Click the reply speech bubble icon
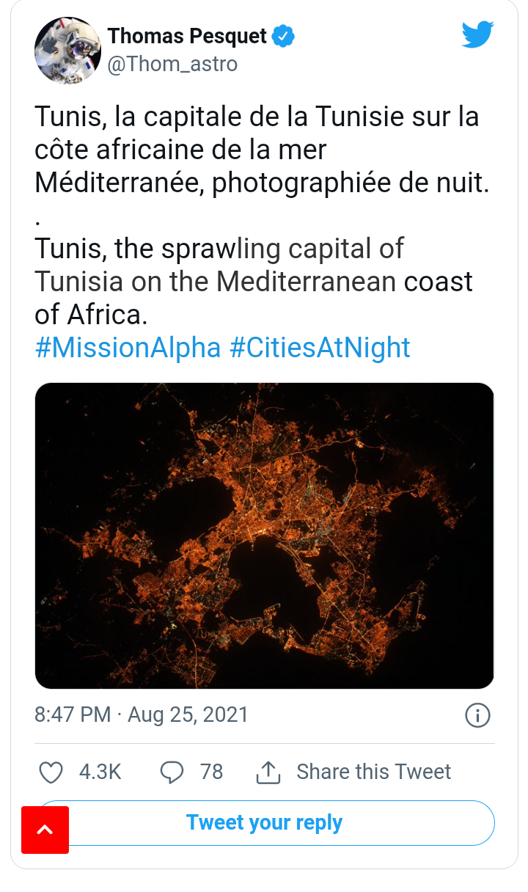528x892 pixels. [172, 772]
